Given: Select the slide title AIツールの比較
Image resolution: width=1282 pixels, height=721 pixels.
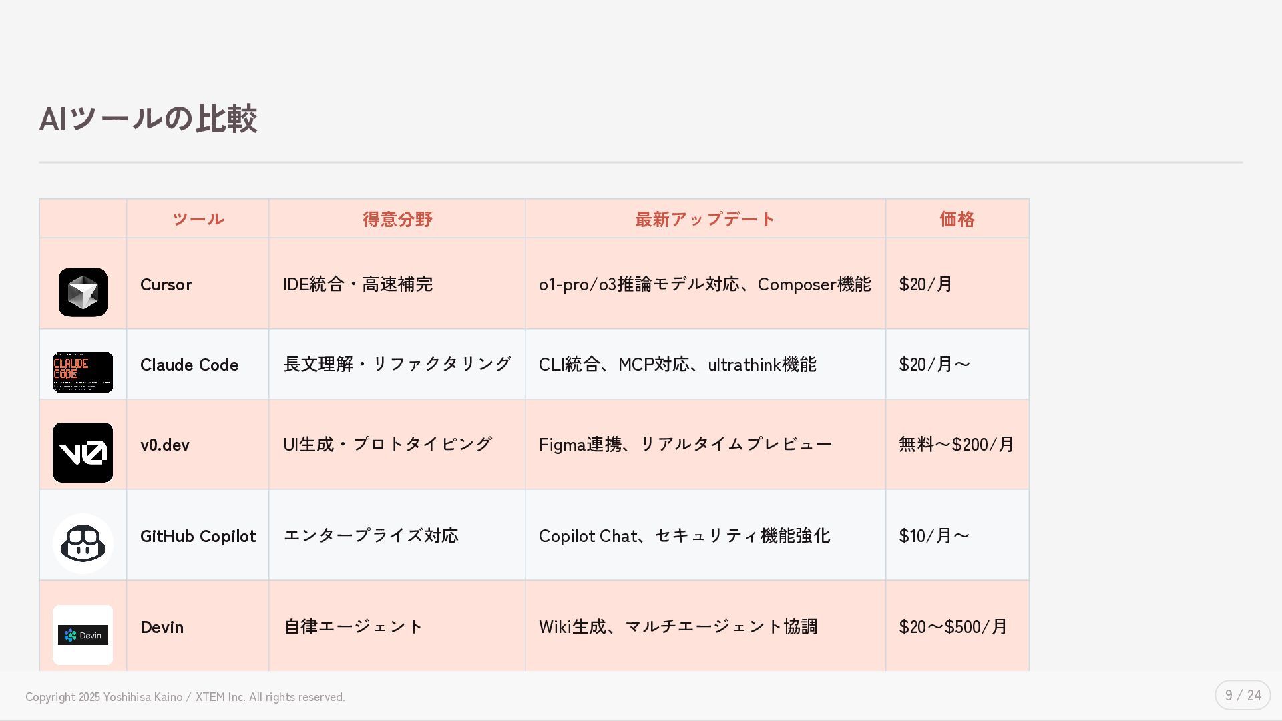Looking at the screenshot, I should click(148, 119).
